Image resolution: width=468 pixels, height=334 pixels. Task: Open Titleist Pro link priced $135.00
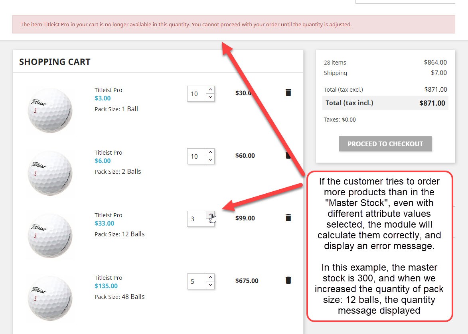(x=109, y=278)
